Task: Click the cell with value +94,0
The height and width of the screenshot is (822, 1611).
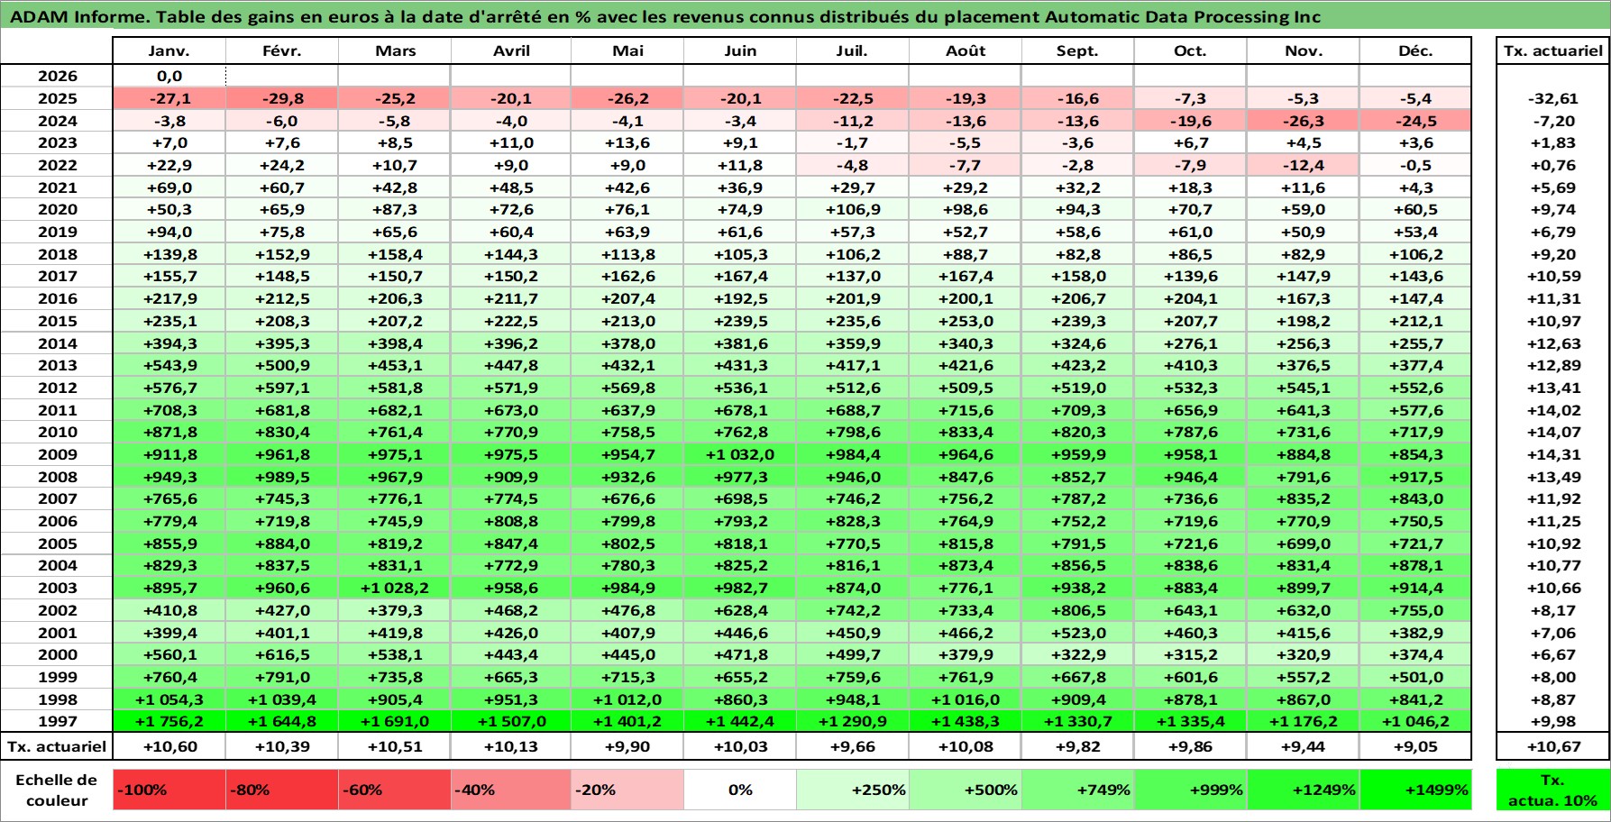Action: [169, 232]
